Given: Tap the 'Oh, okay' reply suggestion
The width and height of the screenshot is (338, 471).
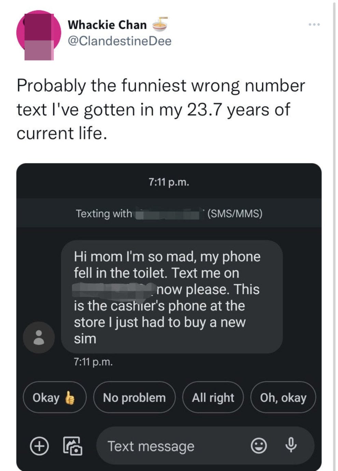Looking at the screenshot, I should tap(284, 397).
